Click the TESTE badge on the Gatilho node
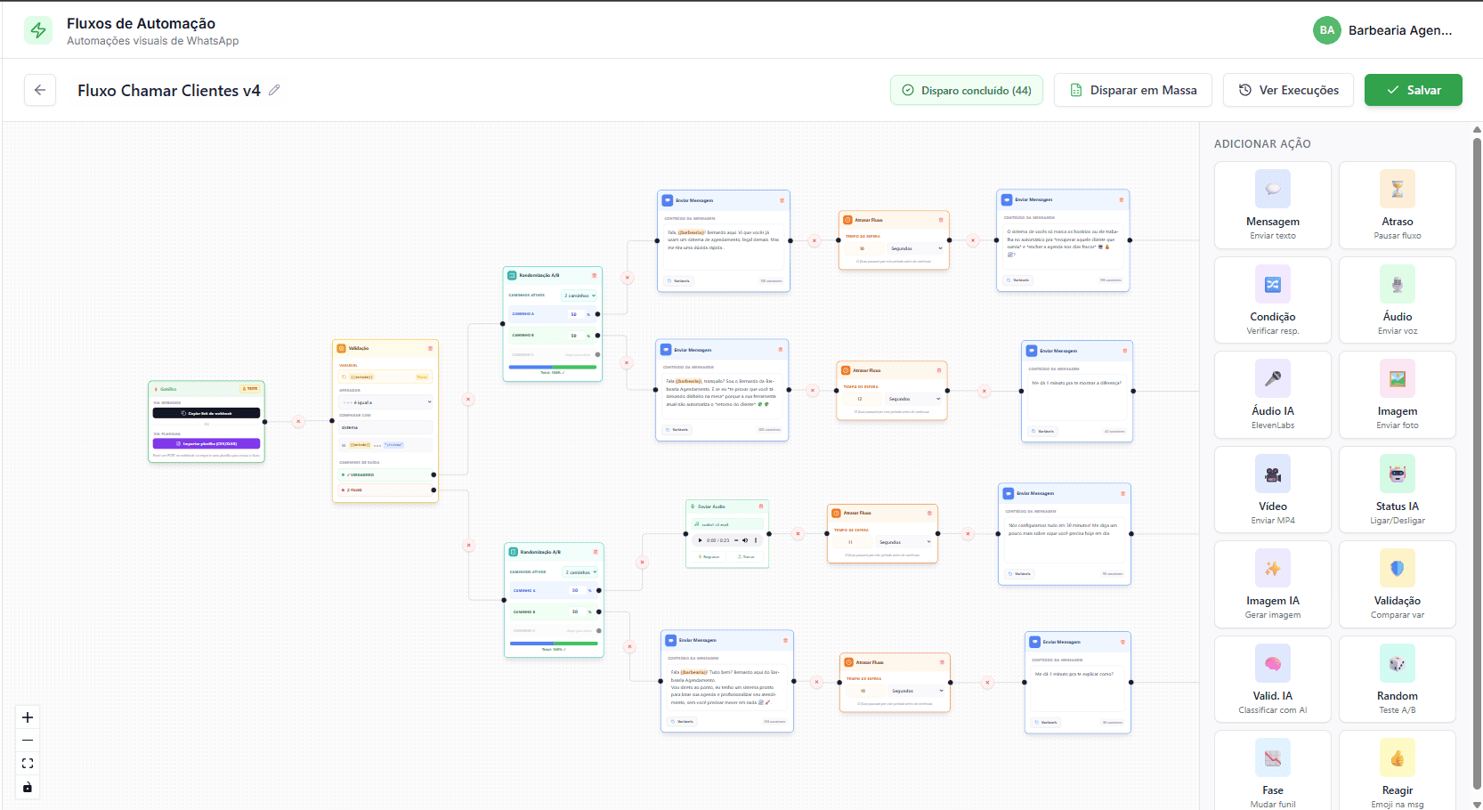 tap(252, 389)
